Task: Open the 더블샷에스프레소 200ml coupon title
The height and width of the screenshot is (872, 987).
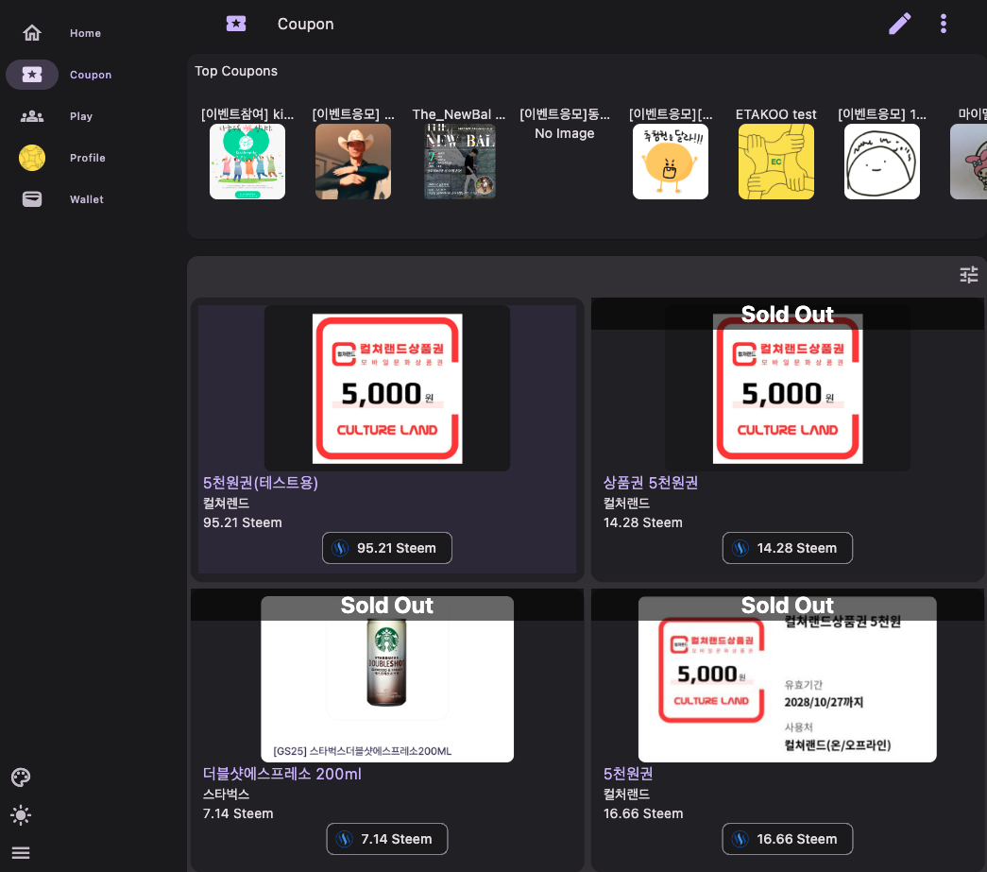Action: pyautogui.click(x=282, y=773)
